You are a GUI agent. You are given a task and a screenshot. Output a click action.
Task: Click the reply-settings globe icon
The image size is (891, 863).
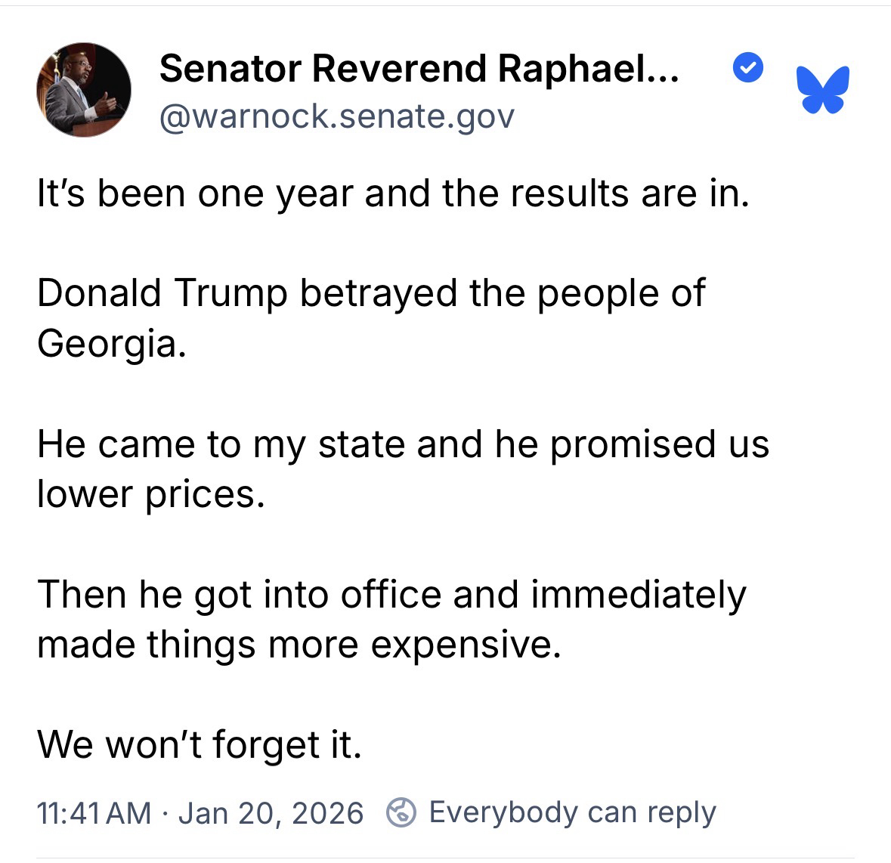[x=401, y=813]
